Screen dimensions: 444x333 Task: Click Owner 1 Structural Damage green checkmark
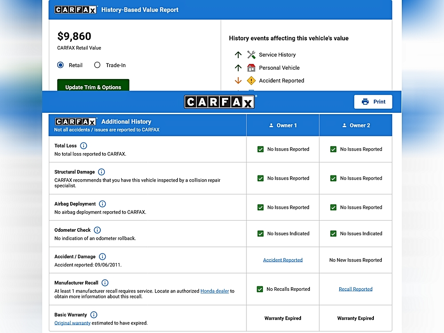click(x=261, y=178)
